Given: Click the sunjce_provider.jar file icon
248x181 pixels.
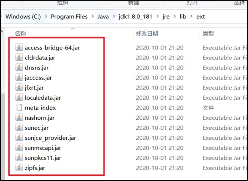Looking at the screenshot, I should 19,138.
